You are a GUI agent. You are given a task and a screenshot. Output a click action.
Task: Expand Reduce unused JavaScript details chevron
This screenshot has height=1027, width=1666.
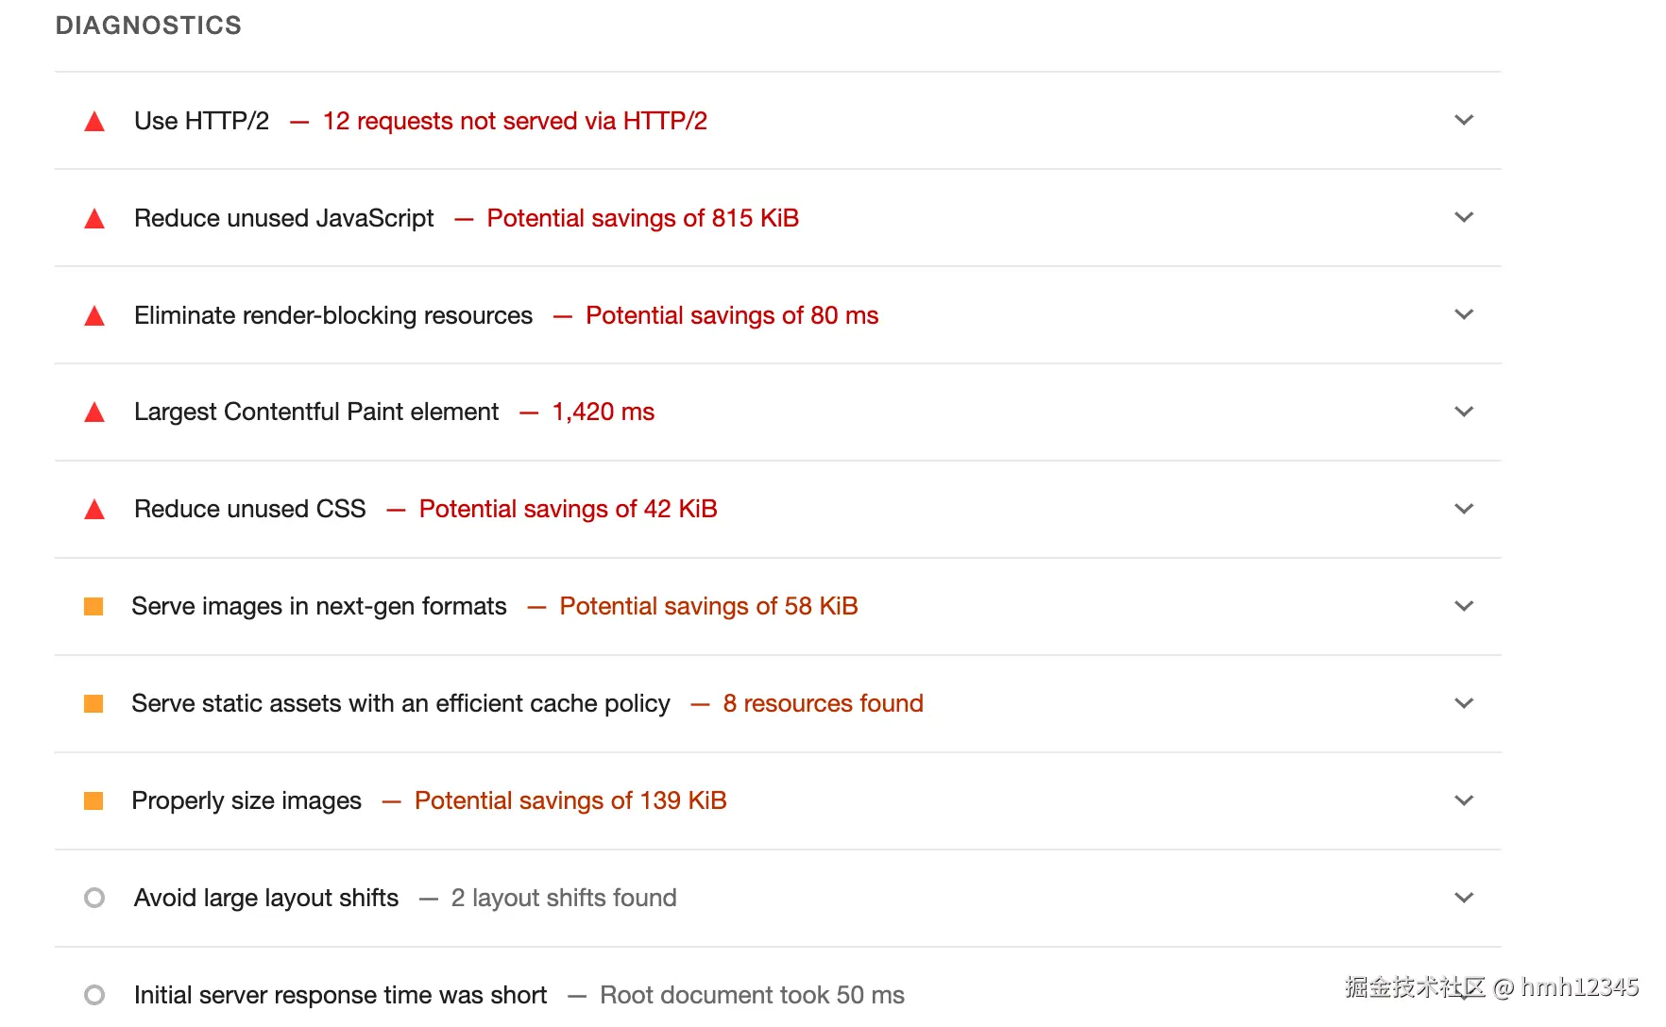[x=1464, y=217]
